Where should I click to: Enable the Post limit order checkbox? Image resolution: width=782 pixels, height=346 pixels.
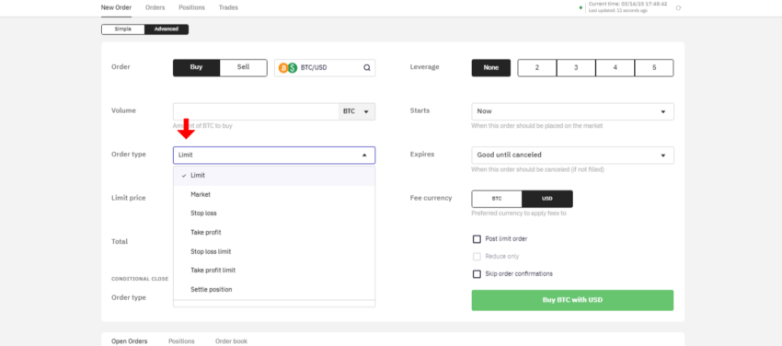[x=477, y=239]
